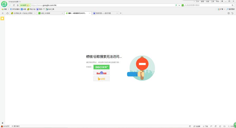Click the skin shirt icon in title bar
This screenshot has height=128, width=236.
[222, 1]
